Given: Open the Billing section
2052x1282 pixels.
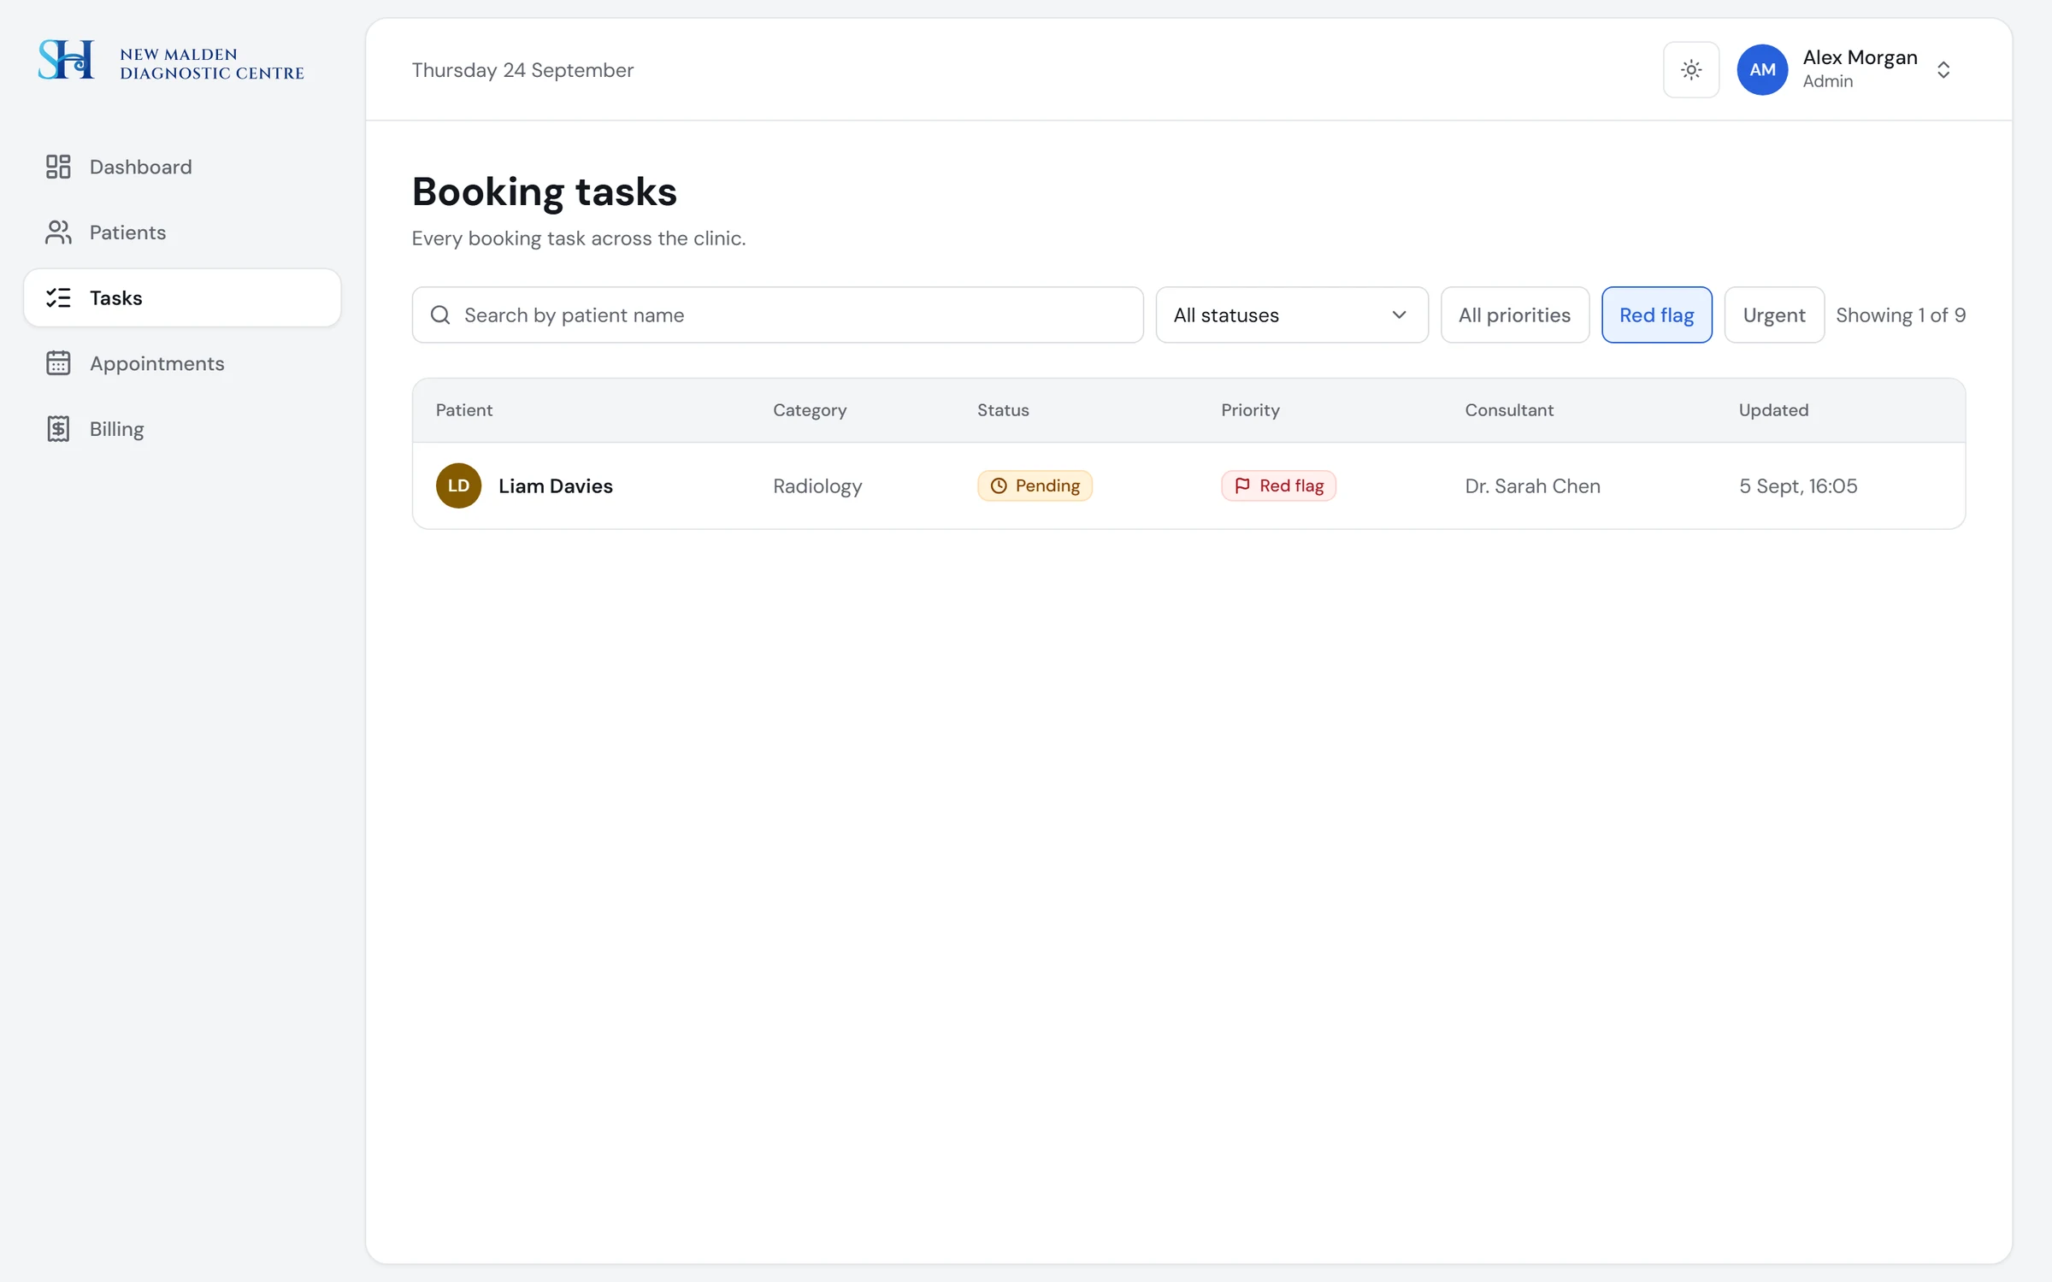Looking at the screenshot, I should [x=182, y=429].
